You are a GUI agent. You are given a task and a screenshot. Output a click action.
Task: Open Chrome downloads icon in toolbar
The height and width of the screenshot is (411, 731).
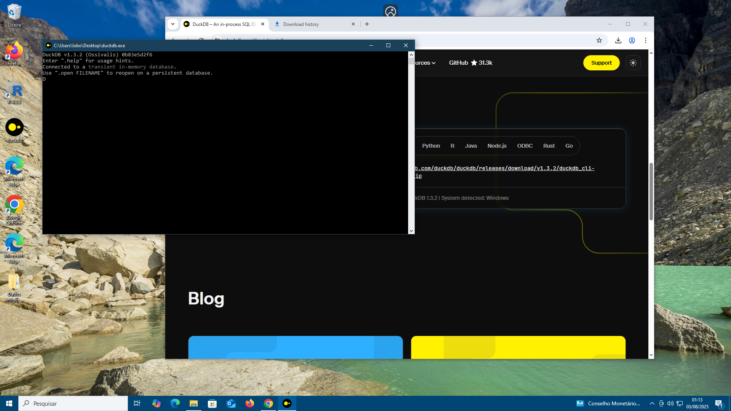point(618,40)
